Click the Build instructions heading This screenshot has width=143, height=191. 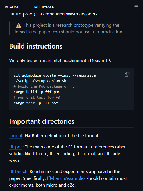[x=36, y=46]
